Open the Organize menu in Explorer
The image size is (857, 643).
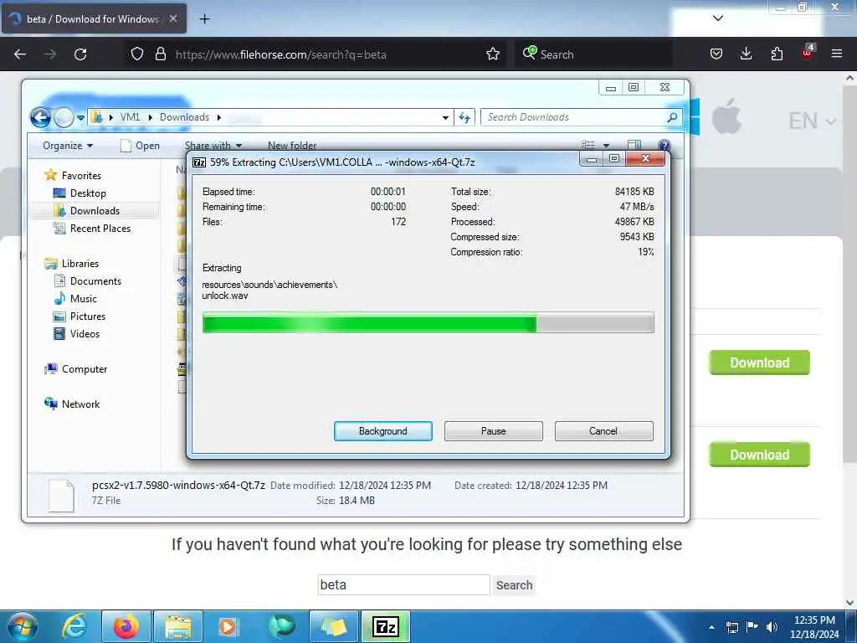pos(68,146)
